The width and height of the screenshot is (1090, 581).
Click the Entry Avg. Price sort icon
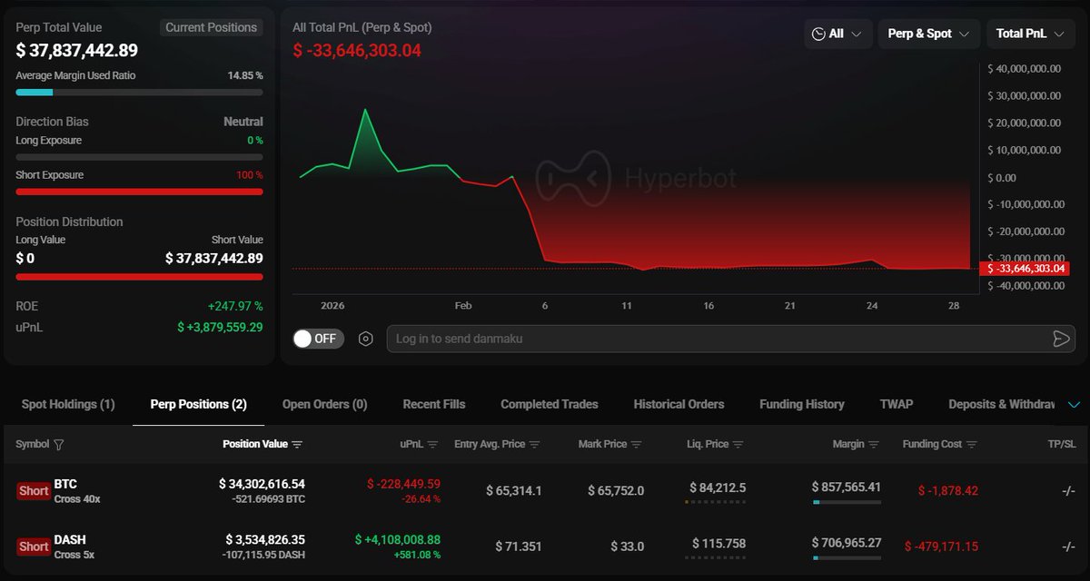point(534,445)
